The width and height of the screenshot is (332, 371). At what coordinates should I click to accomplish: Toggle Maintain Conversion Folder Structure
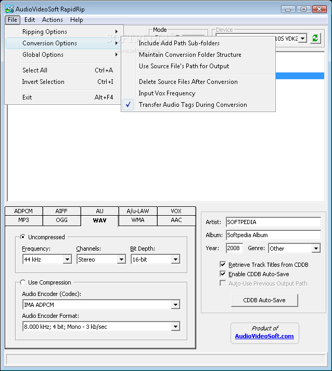[198, 55]
